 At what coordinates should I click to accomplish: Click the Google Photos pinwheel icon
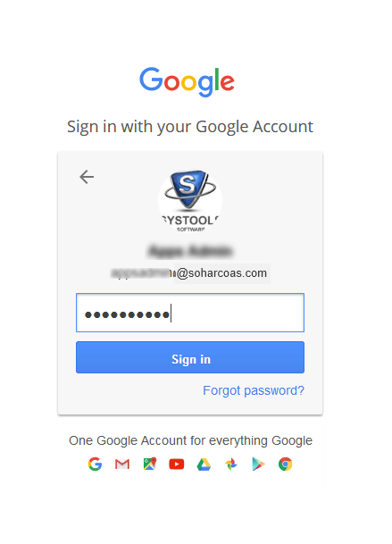231,464
